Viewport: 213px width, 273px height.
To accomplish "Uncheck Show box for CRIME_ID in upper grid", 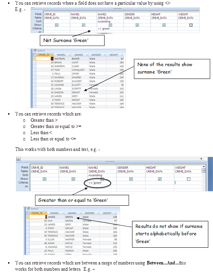I will pos(57,25).
